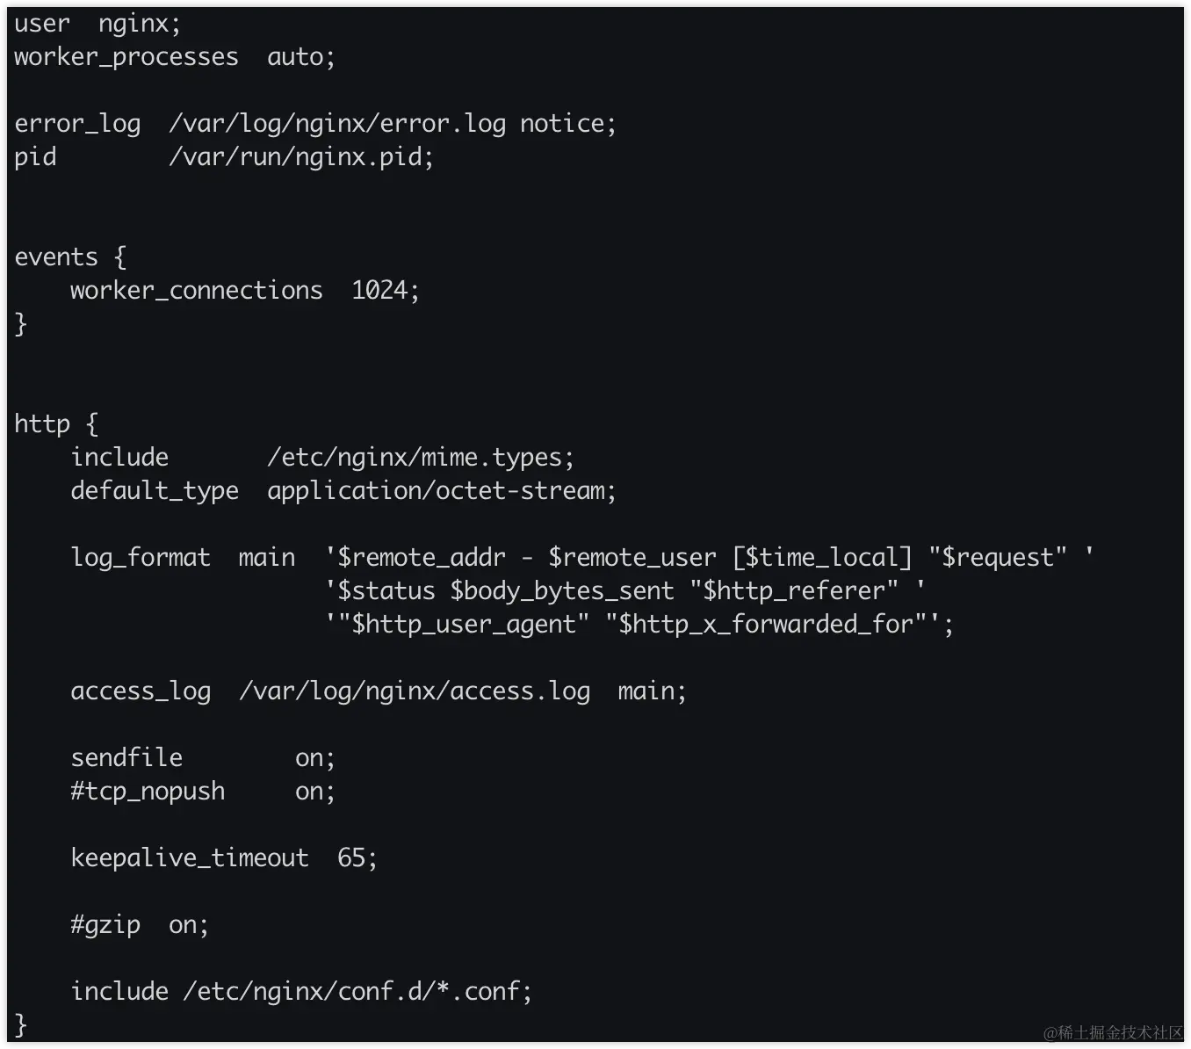Select the "notice;" log level

pos(567,124)
